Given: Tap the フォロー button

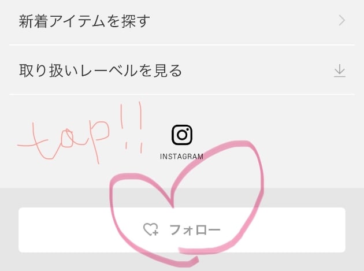Looking at the screenshot, I should tap(182, 230).
